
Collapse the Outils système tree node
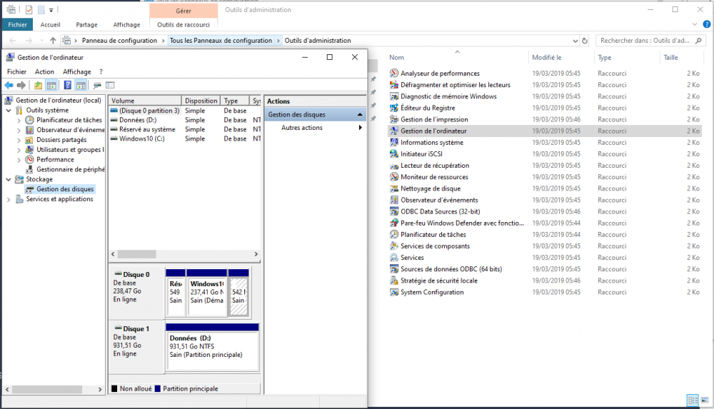point(9,111)
